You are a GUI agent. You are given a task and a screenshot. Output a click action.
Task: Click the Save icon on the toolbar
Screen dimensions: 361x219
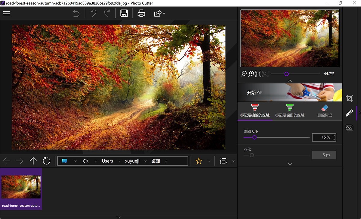[x=124, y=13]
